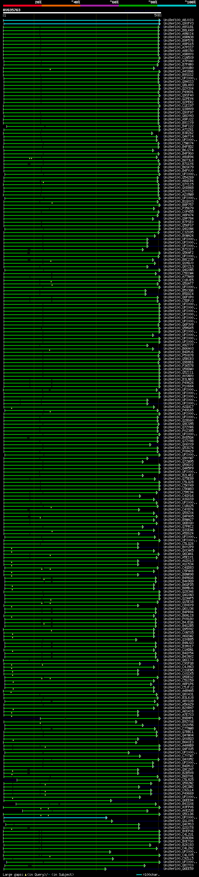199x877 pixels.
Task: Select hit label UniRef100_B5X3Q6
Action: 178,290
